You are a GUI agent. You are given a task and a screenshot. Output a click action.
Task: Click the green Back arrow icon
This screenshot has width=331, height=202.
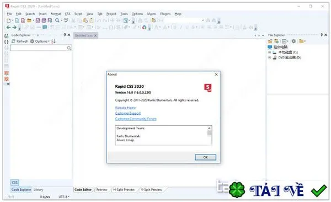point(8,27)
